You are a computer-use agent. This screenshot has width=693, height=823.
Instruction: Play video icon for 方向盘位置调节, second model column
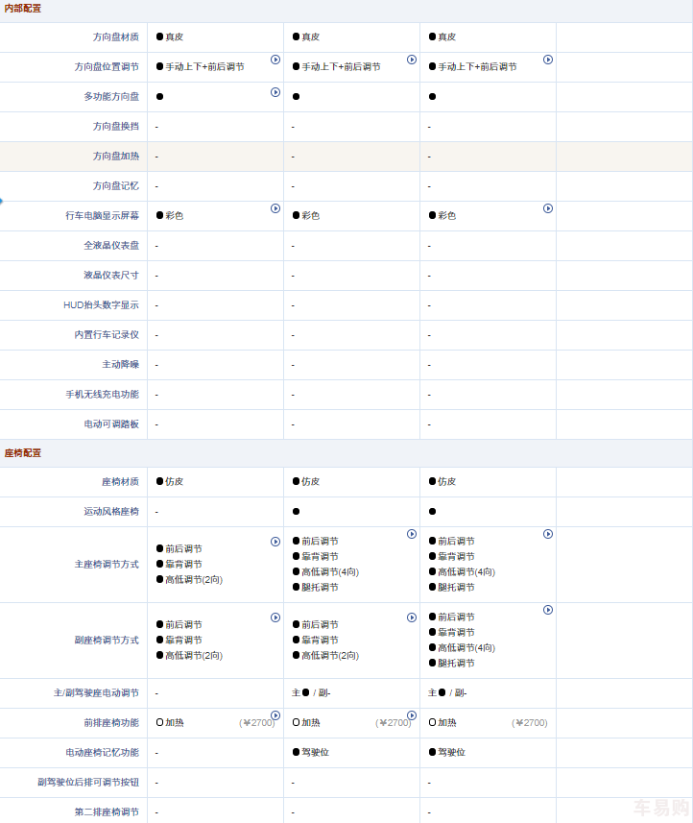pyautogui.click(x=412, y=60)
